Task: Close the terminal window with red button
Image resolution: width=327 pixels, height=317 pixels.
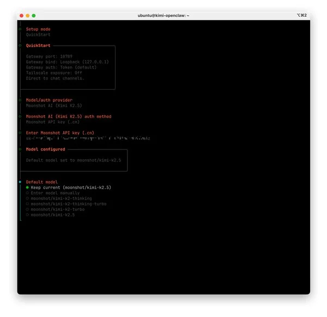Action: tap(21, 16)
